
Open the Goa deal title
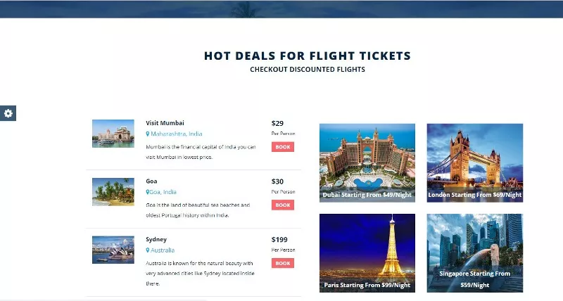click(x=151, y=181)
